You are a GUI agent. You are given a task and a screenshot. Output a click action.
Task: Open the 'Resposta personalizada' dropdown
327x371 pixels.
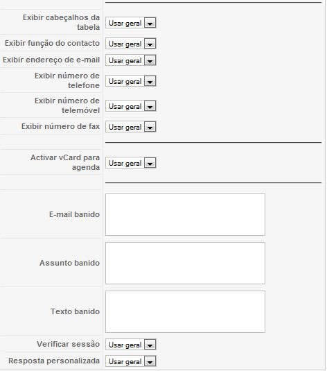click(130, 361)
